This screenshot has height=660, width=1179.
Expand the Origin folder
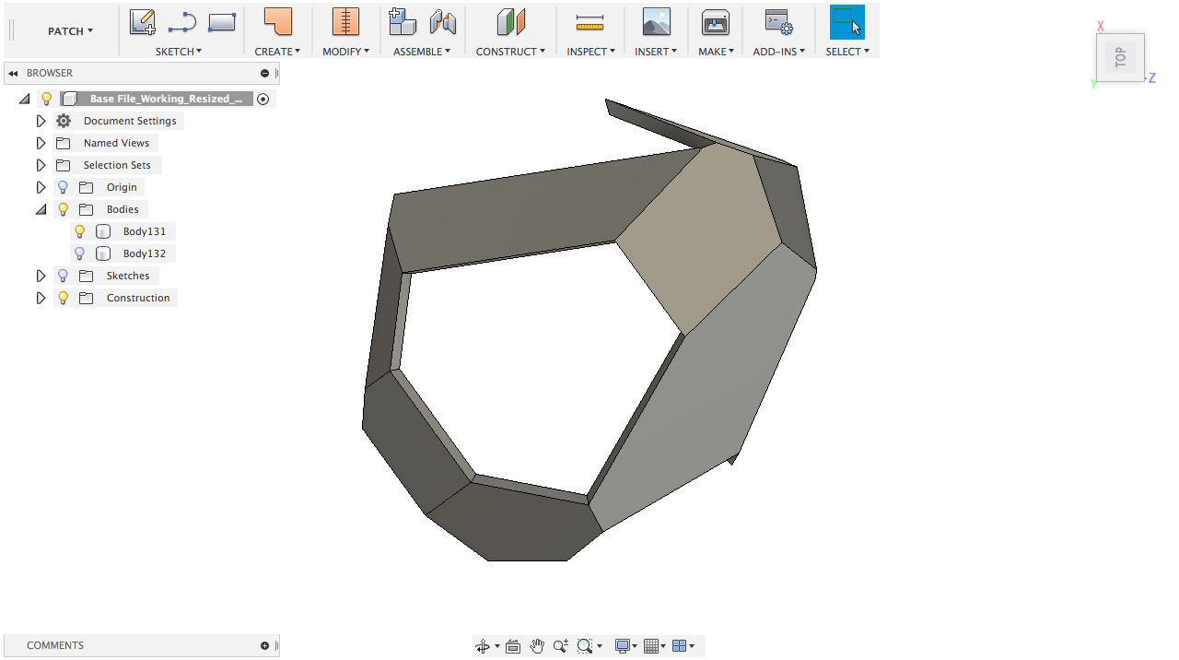click(41, 187)
